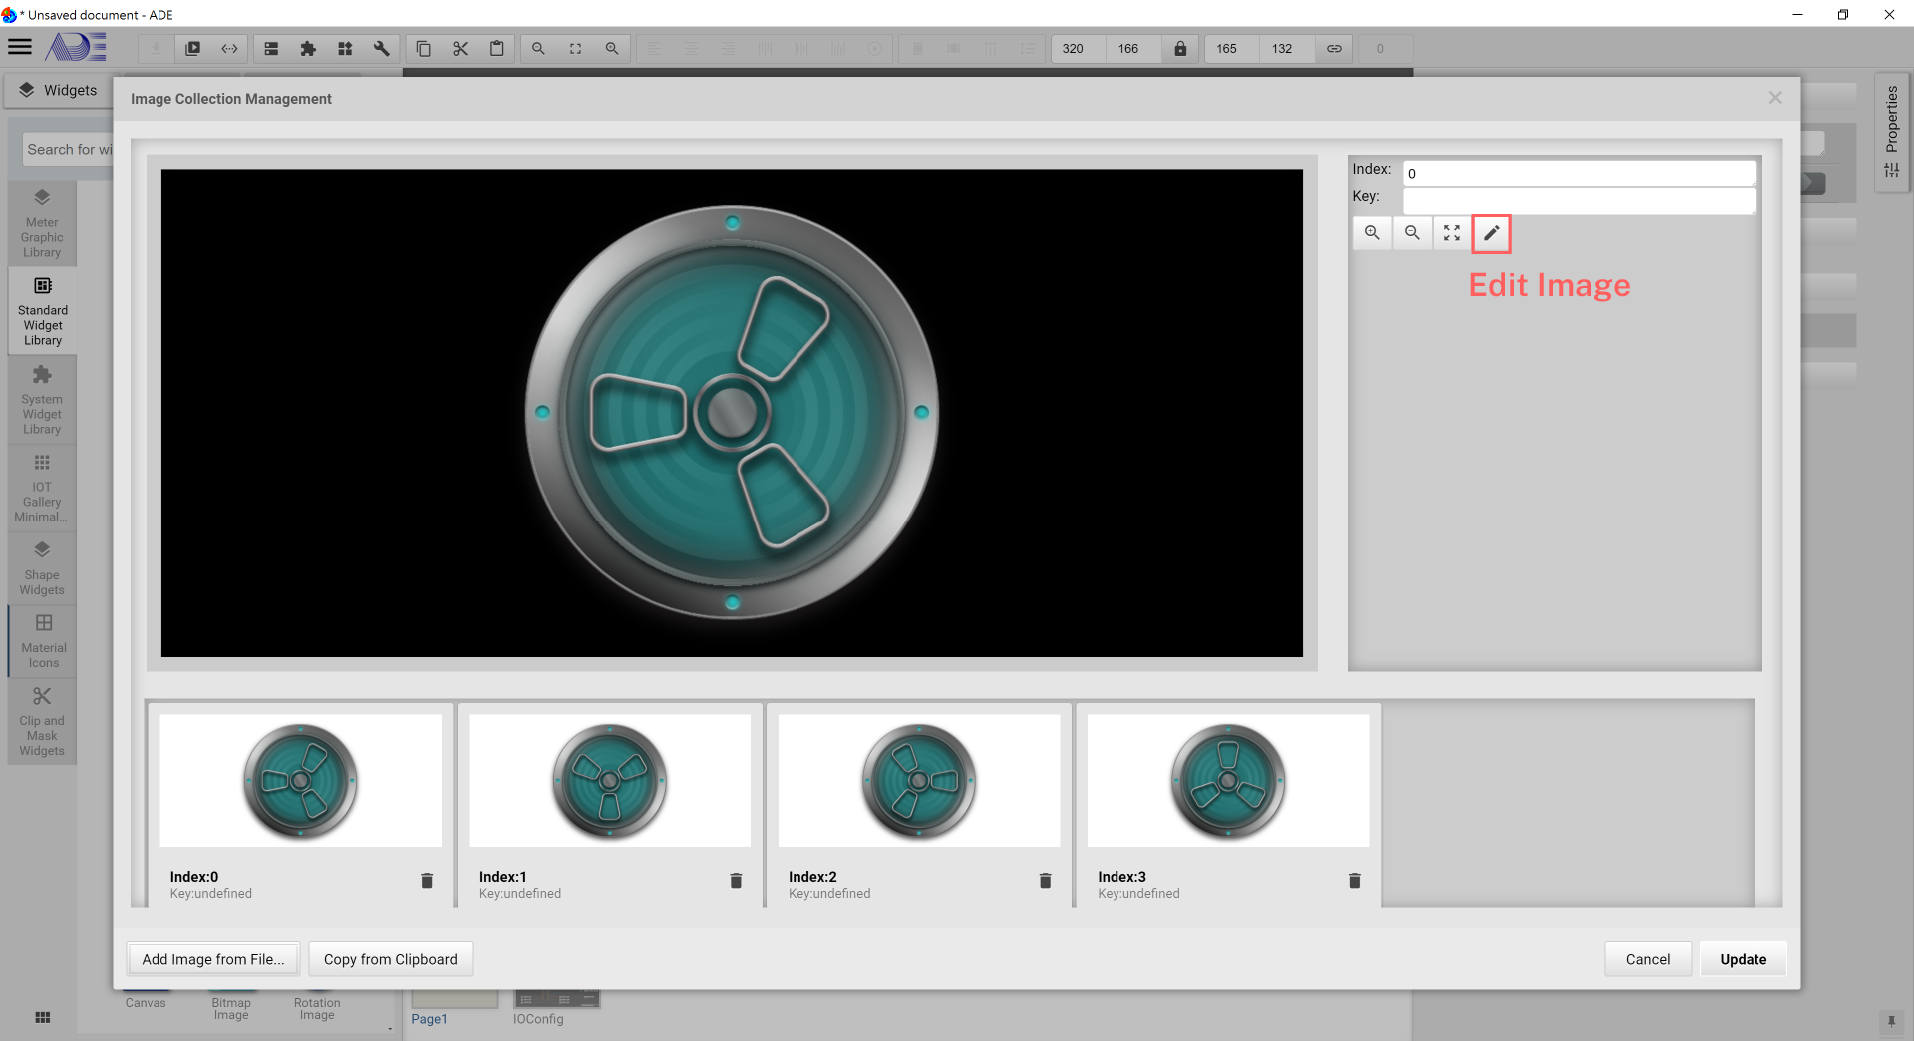The width and height of the screenshot is (1914, 1041).
Task: Toggle the size lock padlock in toolbar
Action: [x=1180, y=49]
